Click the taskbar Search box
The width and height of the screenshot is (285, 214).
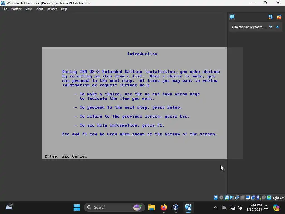pos(114,207)
